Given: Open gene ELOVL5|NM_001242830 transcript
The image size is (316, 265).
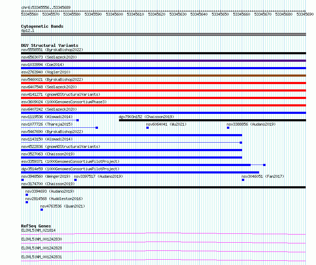Looking at the screenshot, I should pyautogui.click(x=42, y=239).
